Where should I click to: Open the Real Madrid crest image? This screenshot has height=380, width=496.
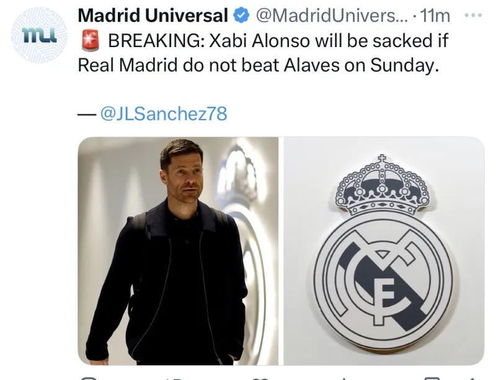pyautogui.click(x=384, y=251)
